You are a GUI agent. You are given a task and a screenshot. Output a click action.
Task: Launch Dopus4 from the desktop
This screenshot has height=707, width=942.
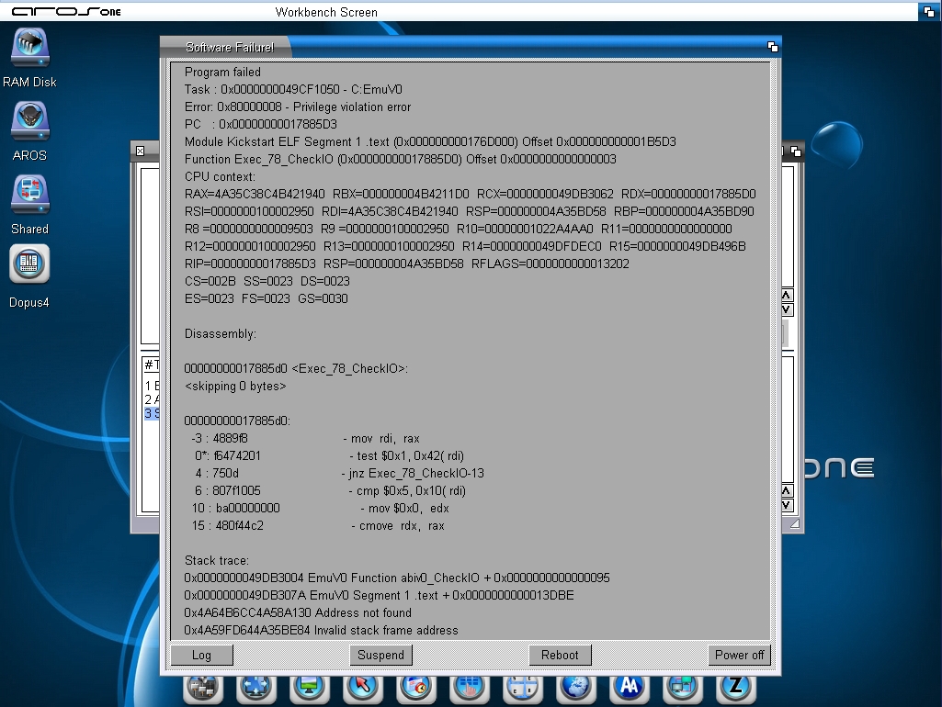29,268
